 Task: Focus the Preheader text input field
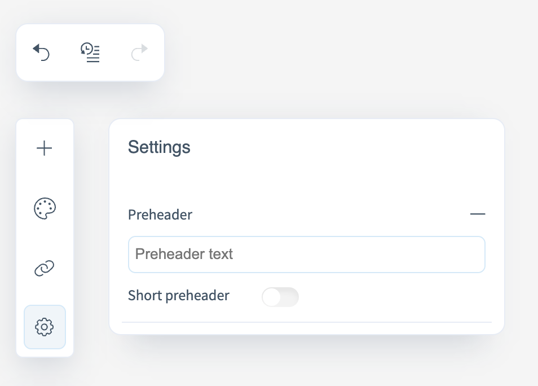[306, 255]
